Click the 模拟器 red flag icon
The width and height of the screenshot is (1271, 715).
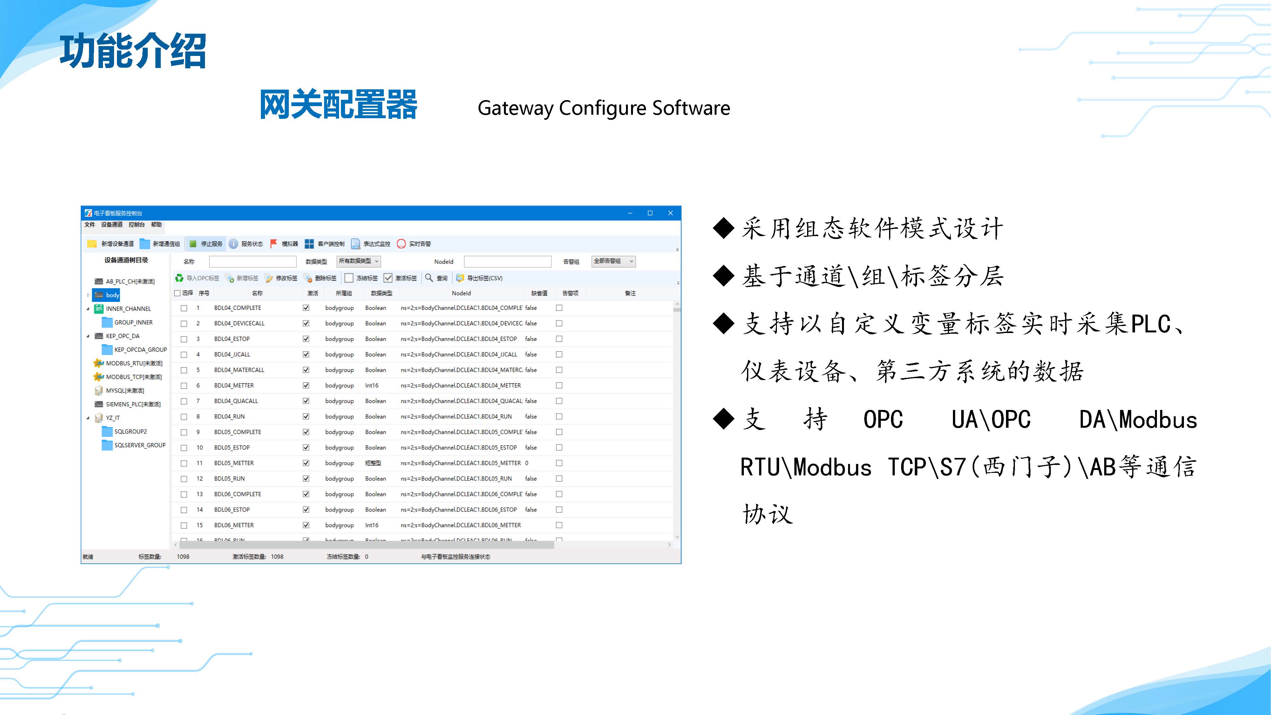pos(274,244)
